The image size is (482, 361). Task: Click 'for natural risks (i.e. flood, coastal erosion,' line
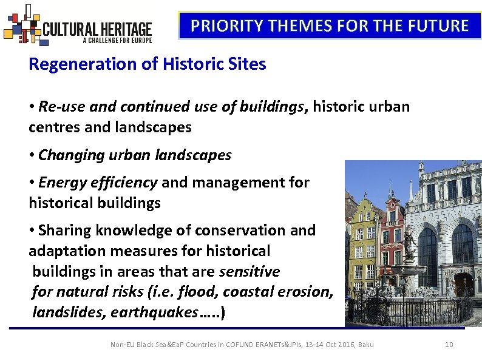183,292
